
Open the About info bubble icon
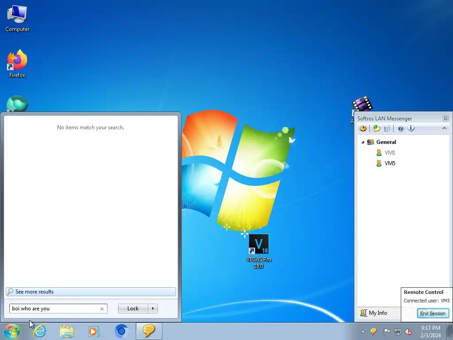coord(411,128)
